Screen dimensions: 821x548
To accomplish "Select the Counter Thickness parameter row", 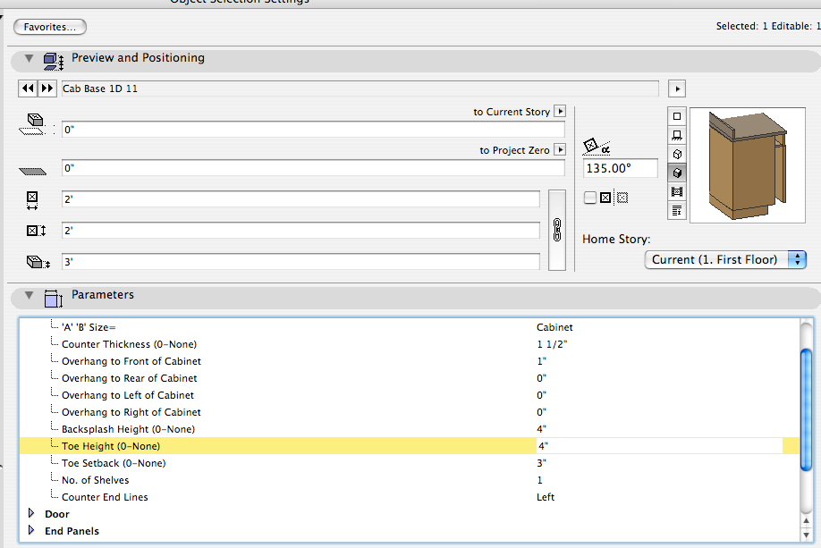I will (x=410, y=344).
